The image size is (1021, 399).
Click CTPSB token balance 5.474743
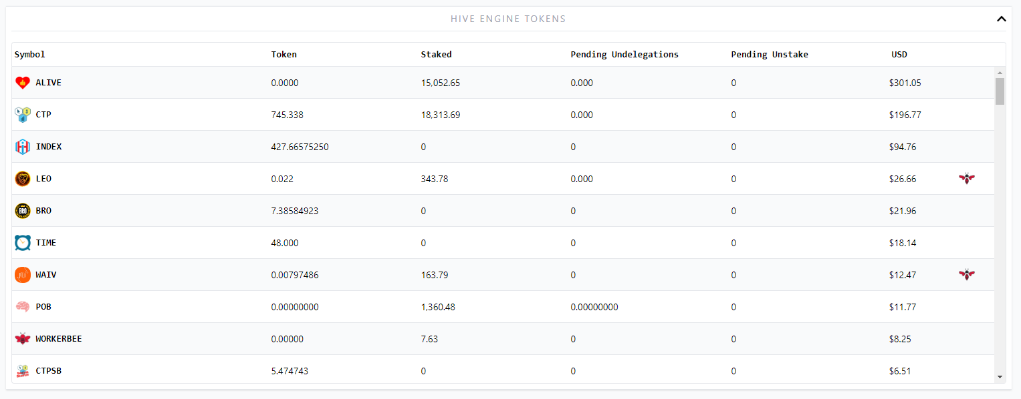tap(290, 371)
